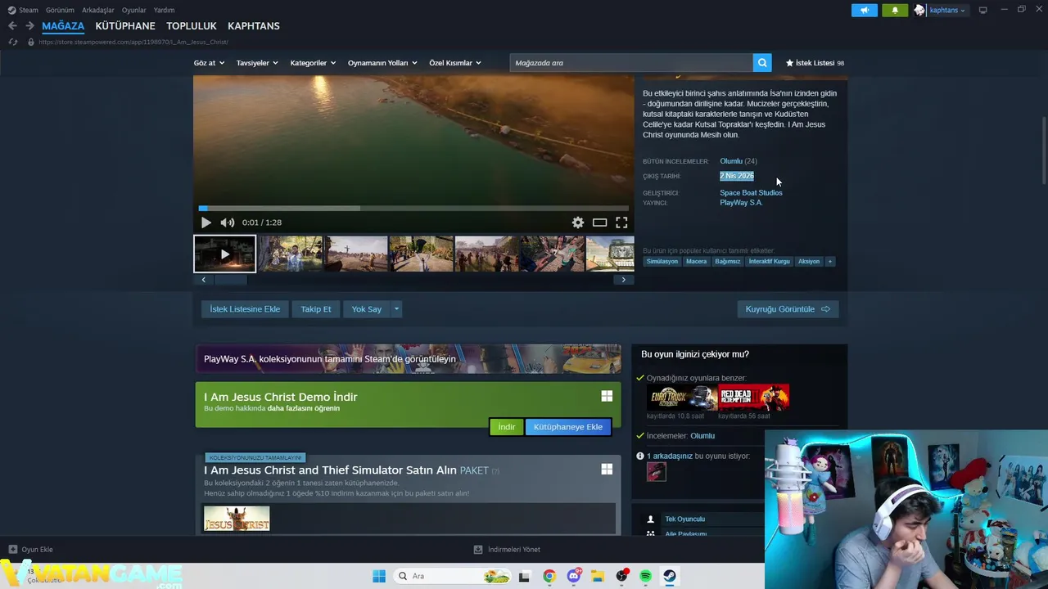The height and width of the screenshot is (589, 1048).
Task: Enter fullscreen for the trailer video
Action: pyautogui.click(x=621, y=223)
